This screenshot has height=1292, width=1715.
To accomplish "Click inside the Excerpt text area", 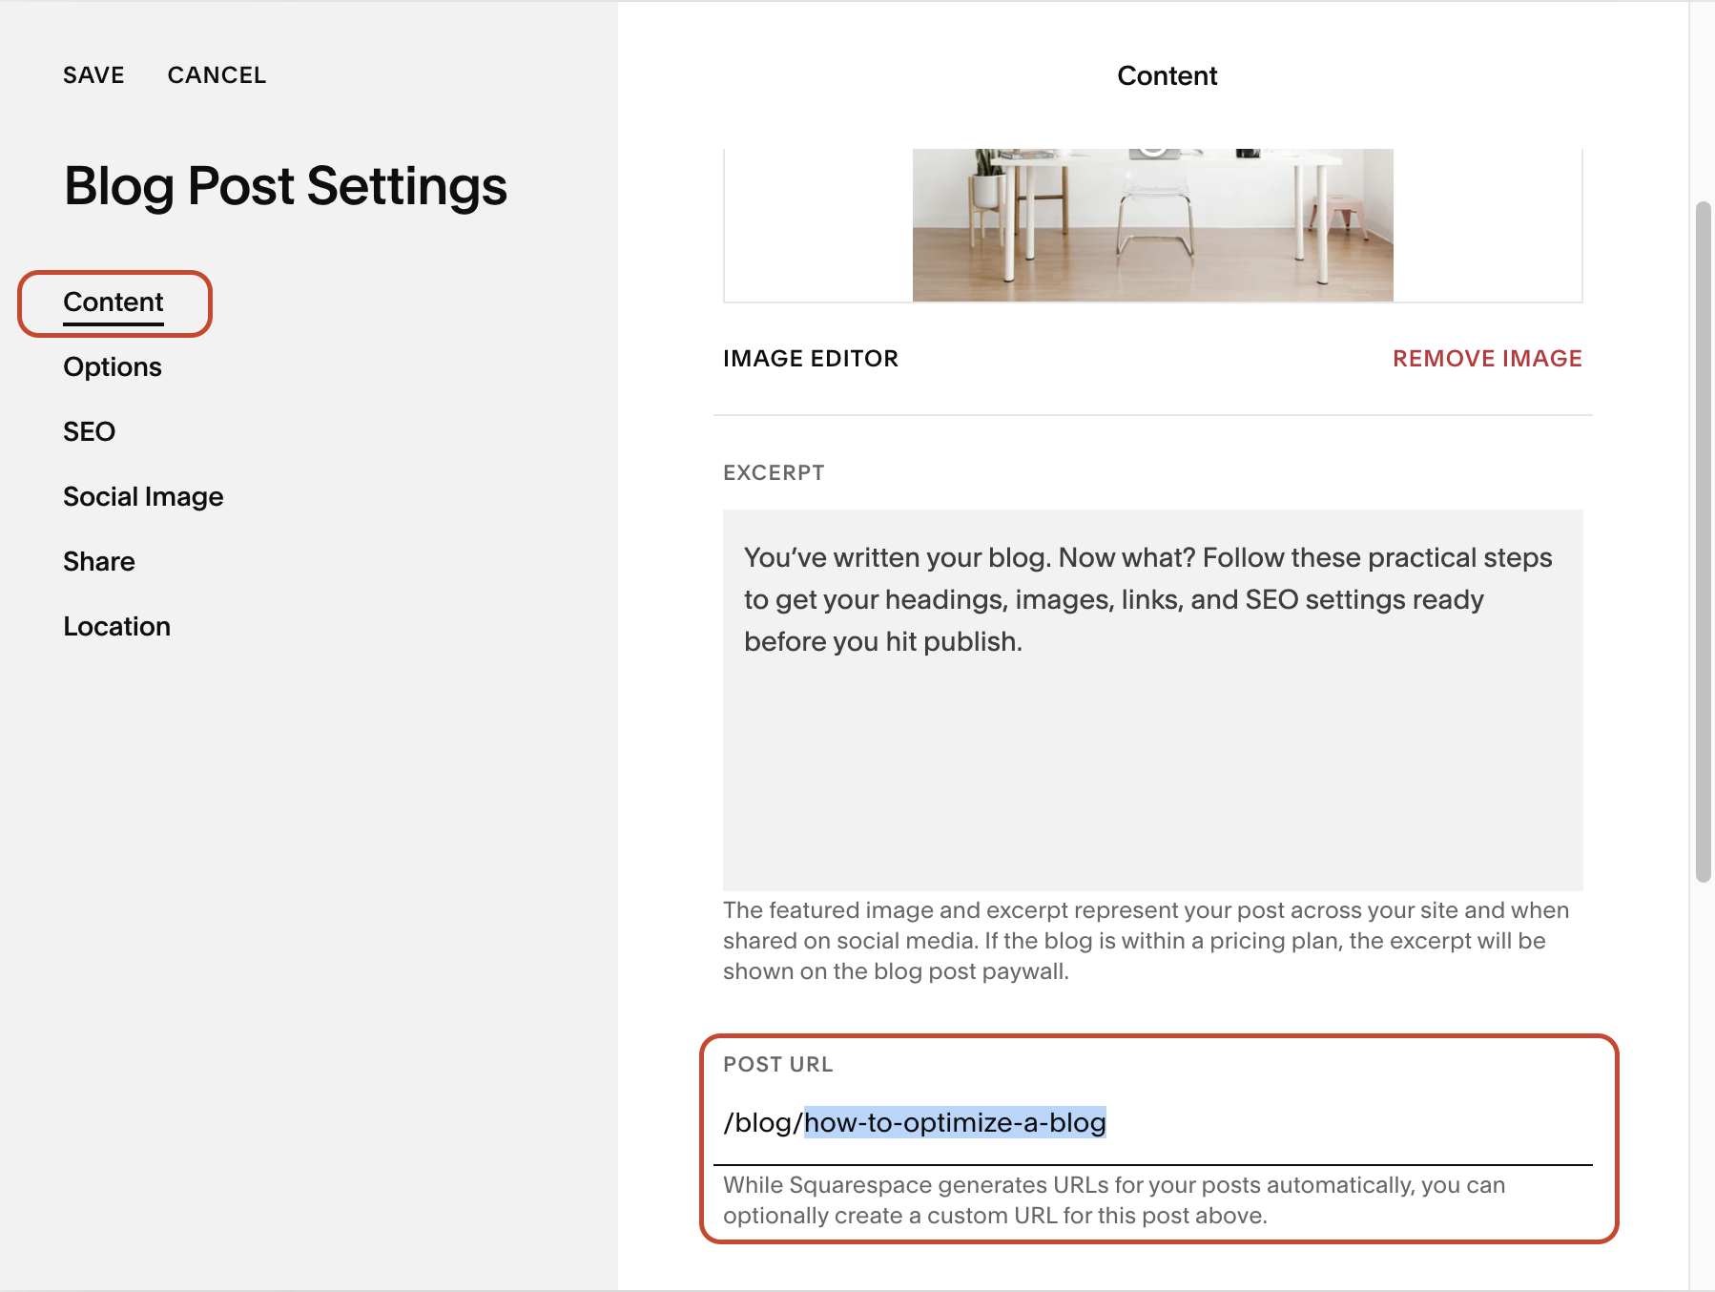I will (x=1152, y=700).
